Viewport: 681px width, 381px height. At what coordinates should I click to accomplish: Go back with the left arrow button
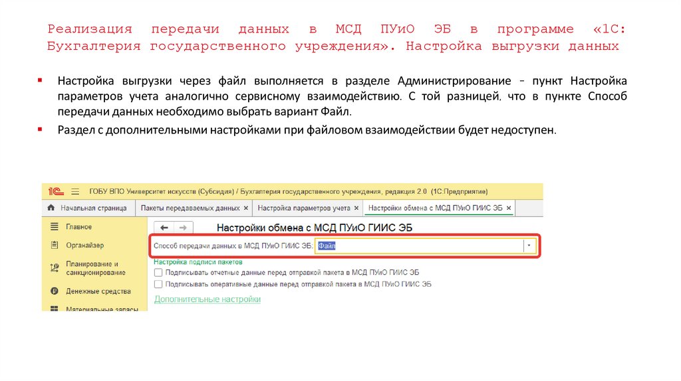pyautogui.click(x=164, y=228)
